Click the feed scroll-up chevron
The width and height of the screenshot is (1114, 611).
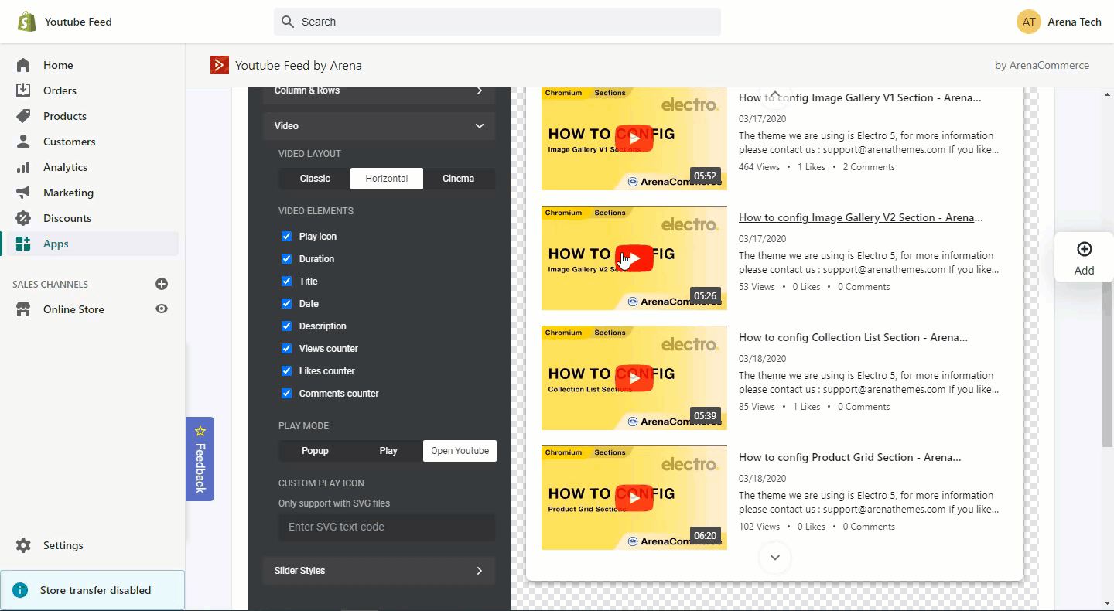coord(775,94)
